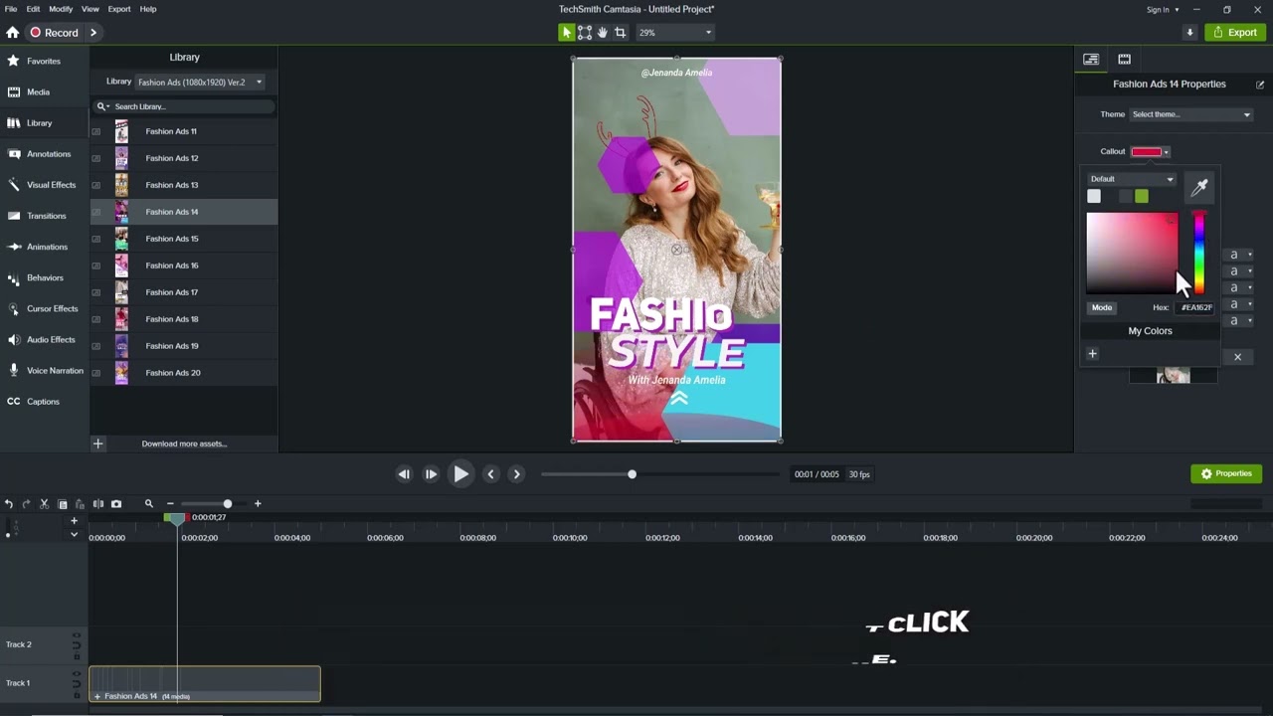
Task: Step back one frame
Action: pyautogui.click(x=404, y=474)
